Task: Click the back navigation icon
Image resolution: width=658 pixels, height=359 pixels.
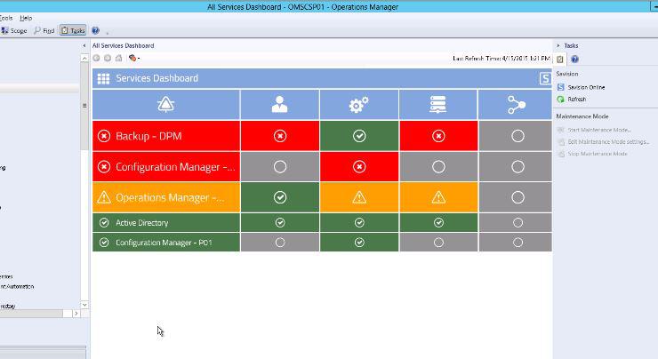Action: (97, 58)
